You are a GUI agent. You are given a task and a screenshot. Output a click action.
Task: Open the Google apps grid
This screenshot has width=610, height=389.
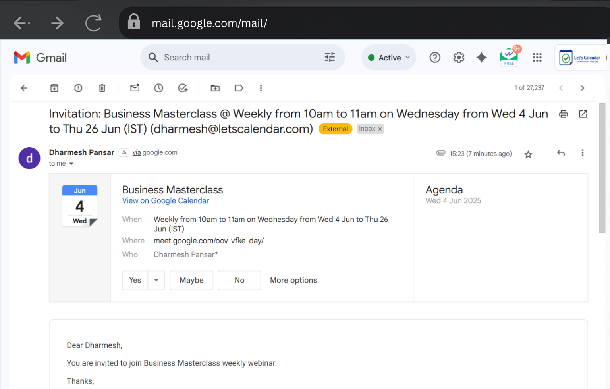coord(537,58)
